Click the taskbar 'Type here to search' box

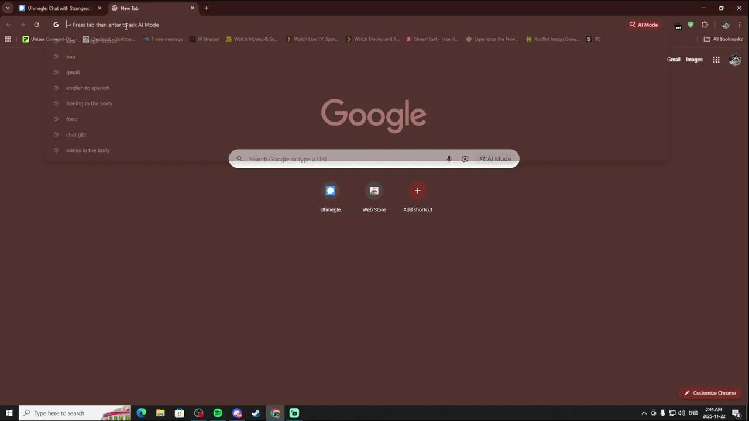[x=75, y=413]
